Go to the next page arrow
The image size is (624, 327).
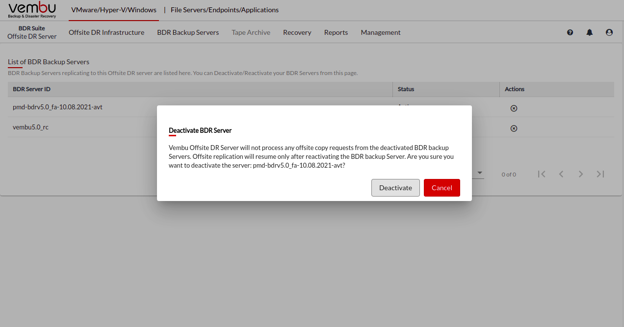click(x=581, y=174)
